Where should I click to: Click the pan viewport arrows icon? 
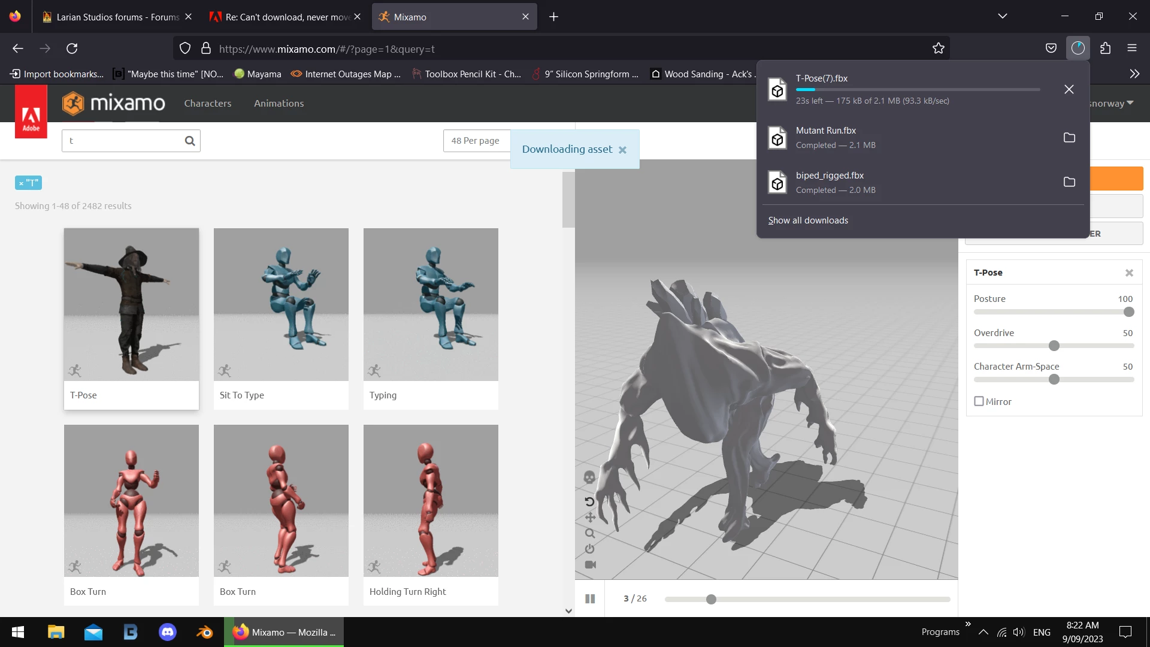(x=589, y=517)
